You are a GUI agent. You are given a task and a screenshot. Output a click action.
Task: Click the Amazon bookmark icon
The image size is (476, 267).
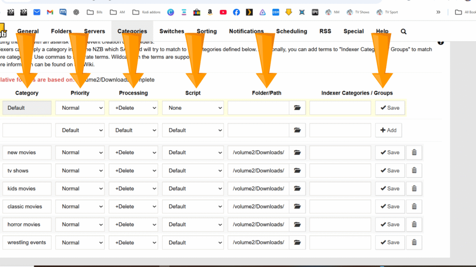[210, 12]
